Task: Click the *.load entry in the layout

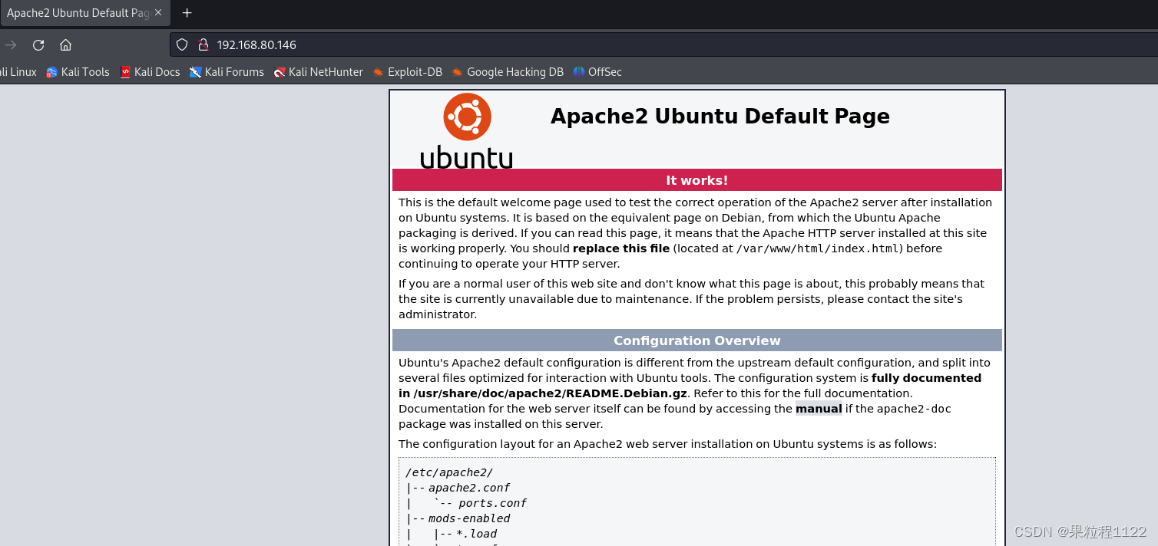Action: point(477,534)
